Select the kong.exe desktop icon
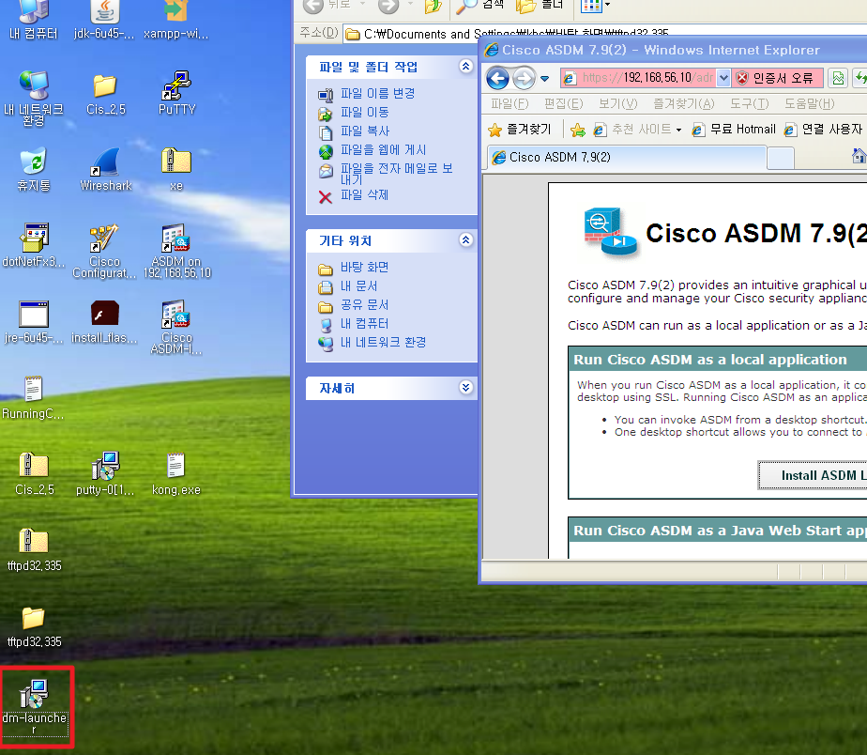Viewport: 867px width, 755px height. pos(175,473)
